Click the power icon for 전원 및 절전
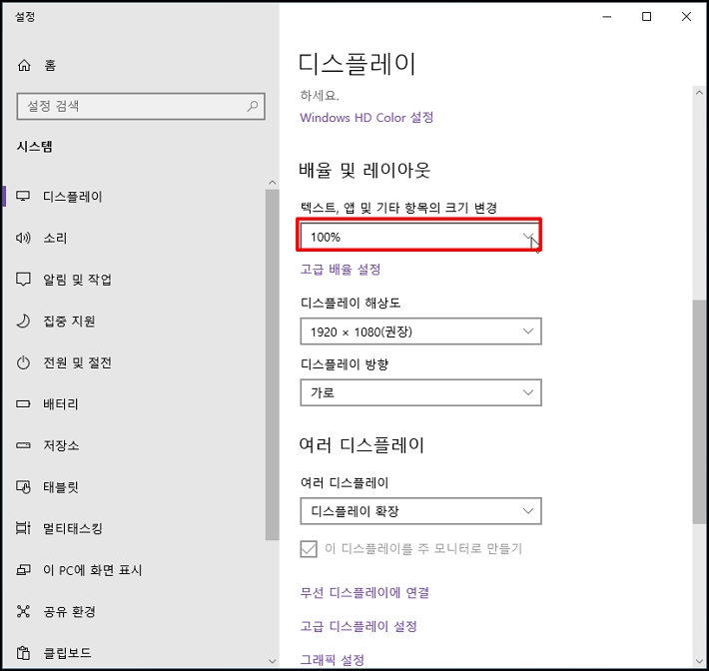Viewport: 709px width, 671px height. pos(23,362)
